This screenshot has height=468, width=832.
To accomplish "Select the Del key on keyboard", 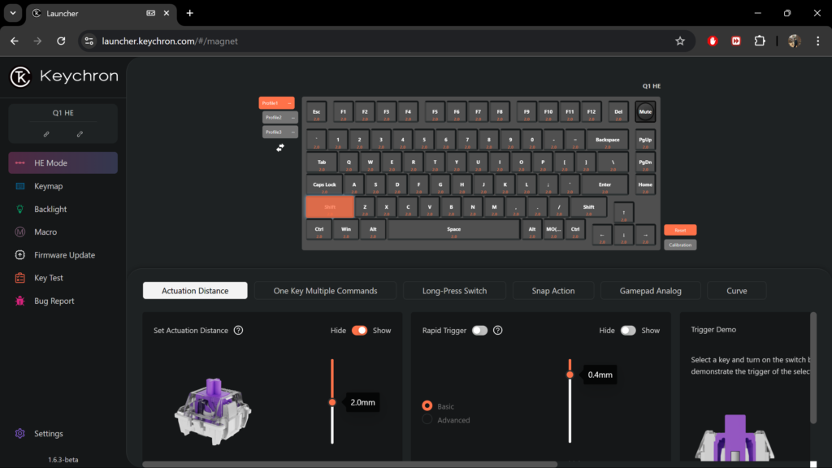I will click(x=618, y=112).
